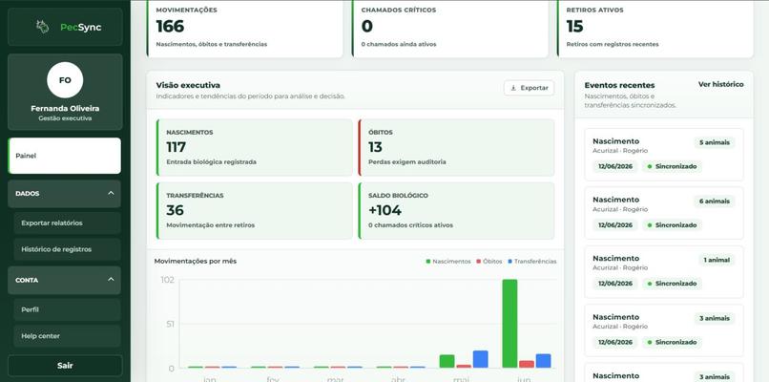Click the Chamados críticos 0 summary card

coord(449,29)
